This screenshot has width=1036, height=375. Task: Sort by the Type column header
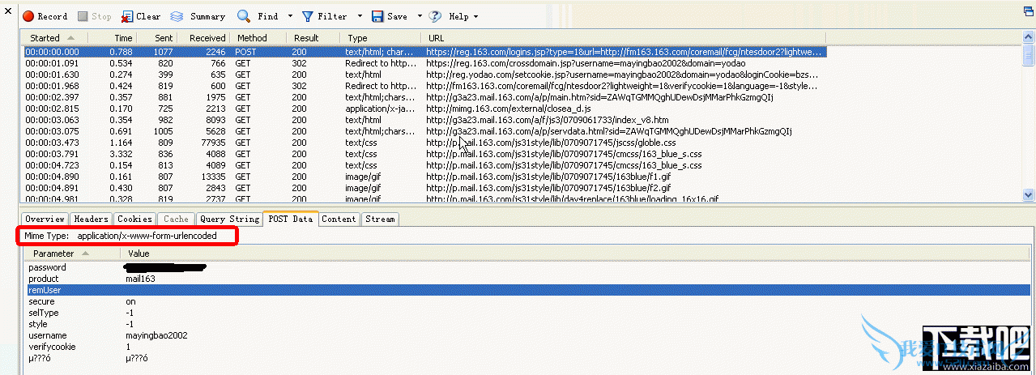381,38
